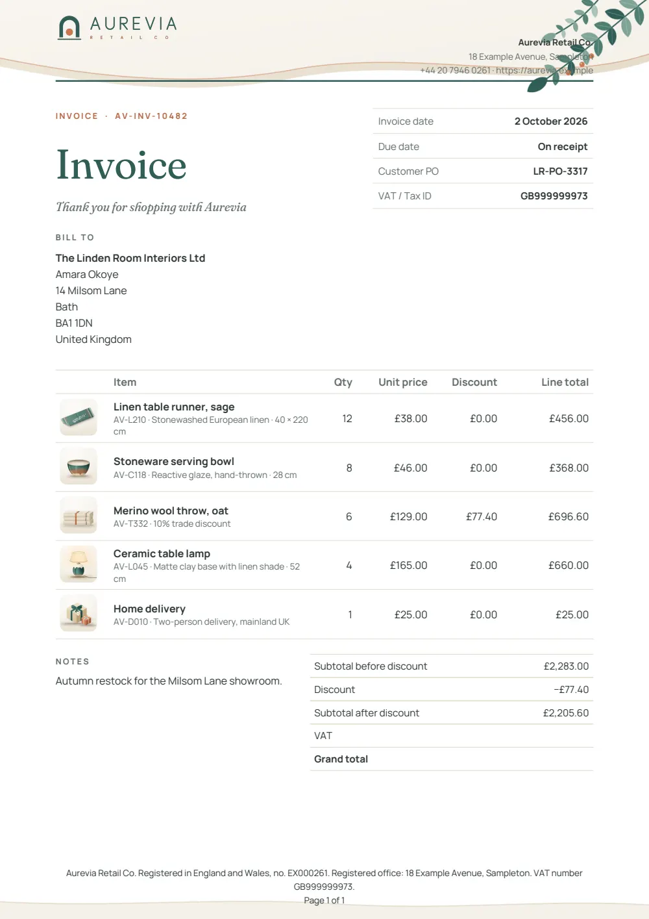This screenshot has width=649, height=919.
Task: Click the Invoice date label
Action: click(x=406, y=121)
